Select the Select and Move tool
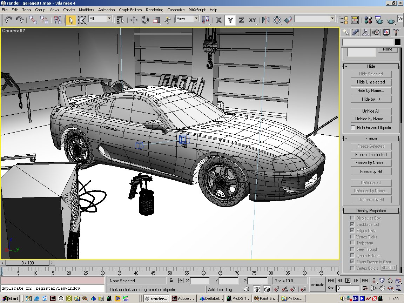Viewport: 404px width, 303px height. 134,20
